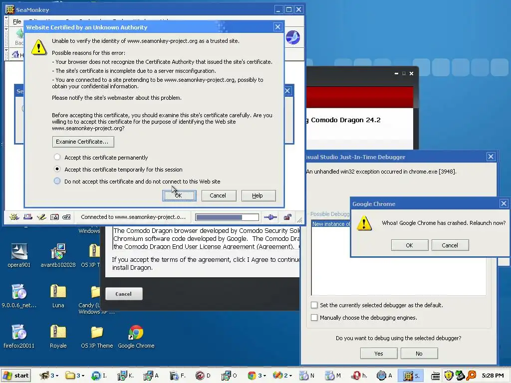Viewport: 511px width, 383px height.
Task: Open Help in the certificate dialog
Action: coord(258,195)
